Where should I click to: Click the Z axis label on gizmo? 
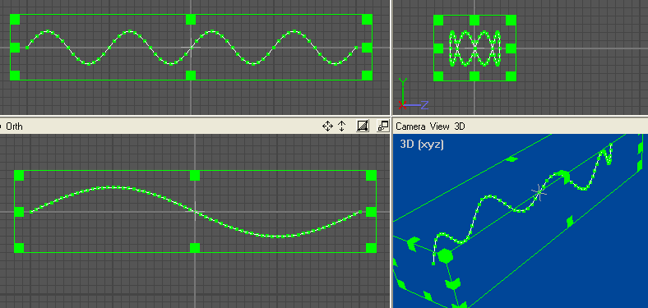coord(424,104)
